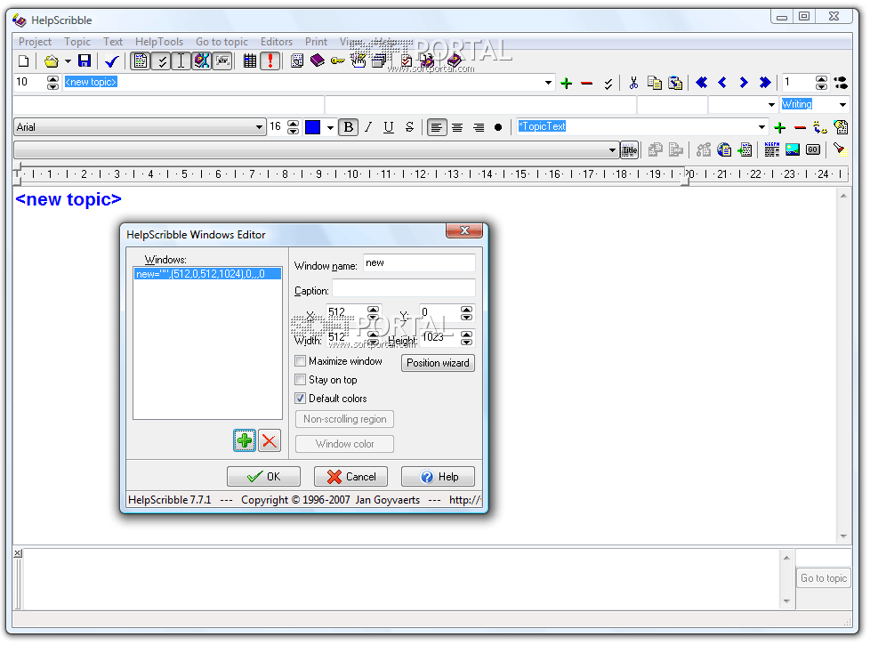The height and width of the screenshot is (645, 870).
Task: Expand the *TopicText style dropdown
Action: pos(761,126)
